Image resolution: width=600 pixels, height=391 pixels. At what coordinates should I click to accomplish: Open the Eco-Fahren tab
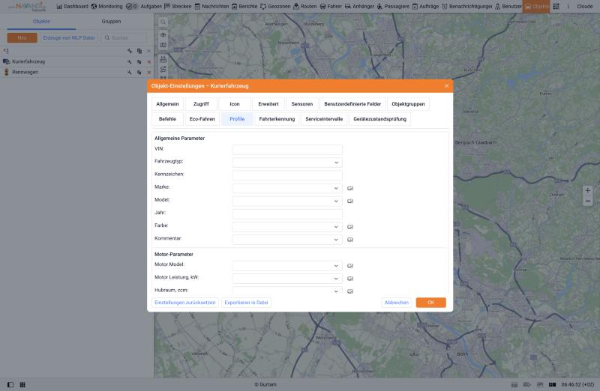click(202, 119)
